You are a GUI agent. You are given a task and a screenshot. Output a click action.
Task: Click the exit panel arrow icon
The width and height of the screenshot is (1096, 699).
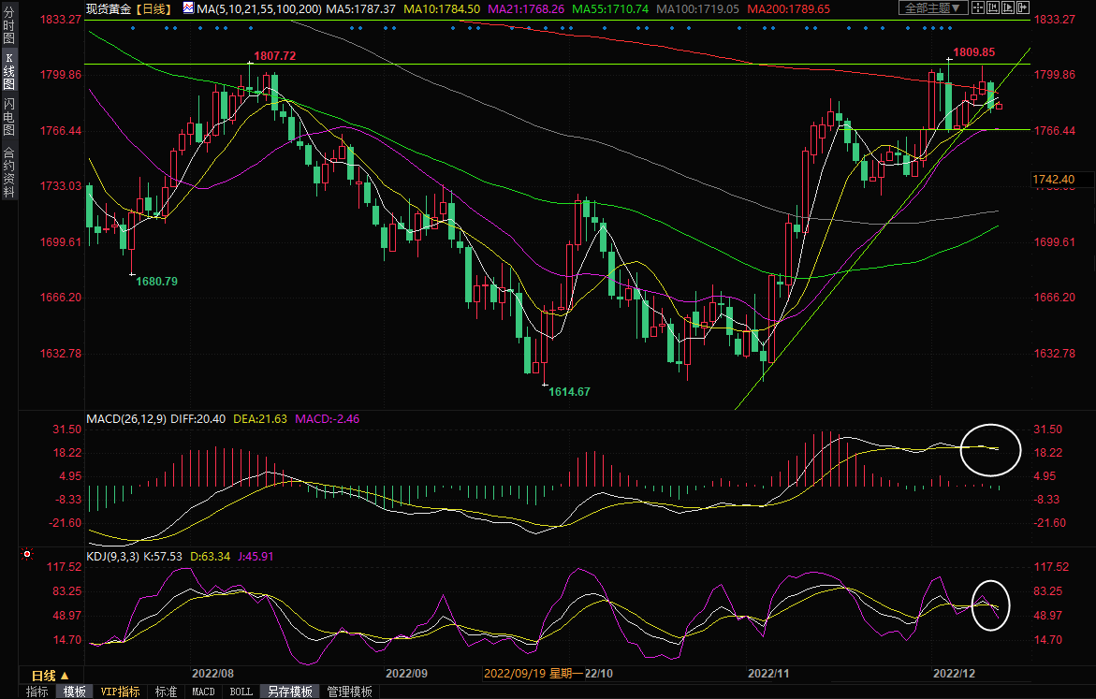1022,8
